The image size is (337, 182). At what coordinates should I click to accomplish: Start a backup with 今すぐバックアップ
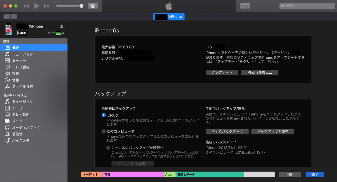(227, 131)
